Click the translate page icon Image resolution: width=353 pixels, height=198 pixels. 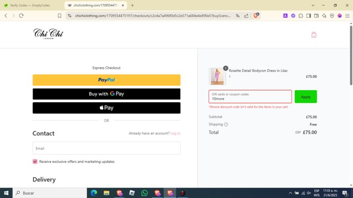tap(238, 16)
